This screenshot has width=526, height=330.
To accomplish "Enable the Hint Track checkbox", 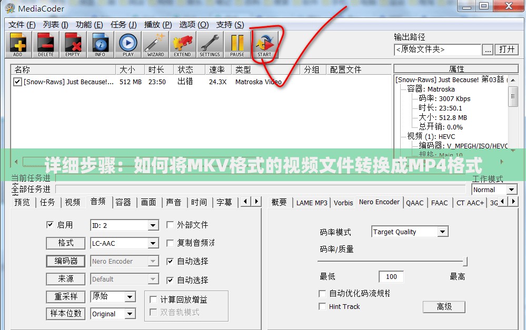I will tap(322, 306).
